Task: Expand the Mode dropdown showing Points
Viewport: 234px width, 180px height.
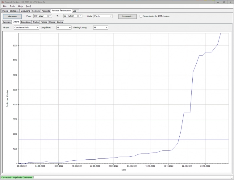Action: coord(103,16)
